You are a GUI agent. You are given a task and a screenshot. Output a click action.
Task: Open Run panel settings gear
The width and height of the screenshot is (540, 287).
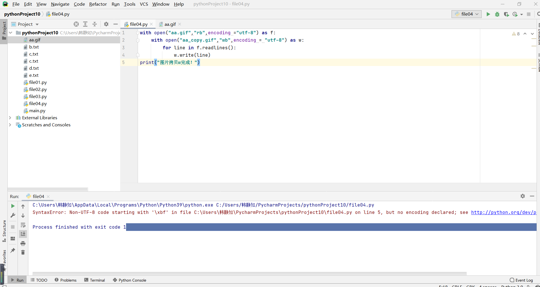pyautogui.click(x=523, y=196)
